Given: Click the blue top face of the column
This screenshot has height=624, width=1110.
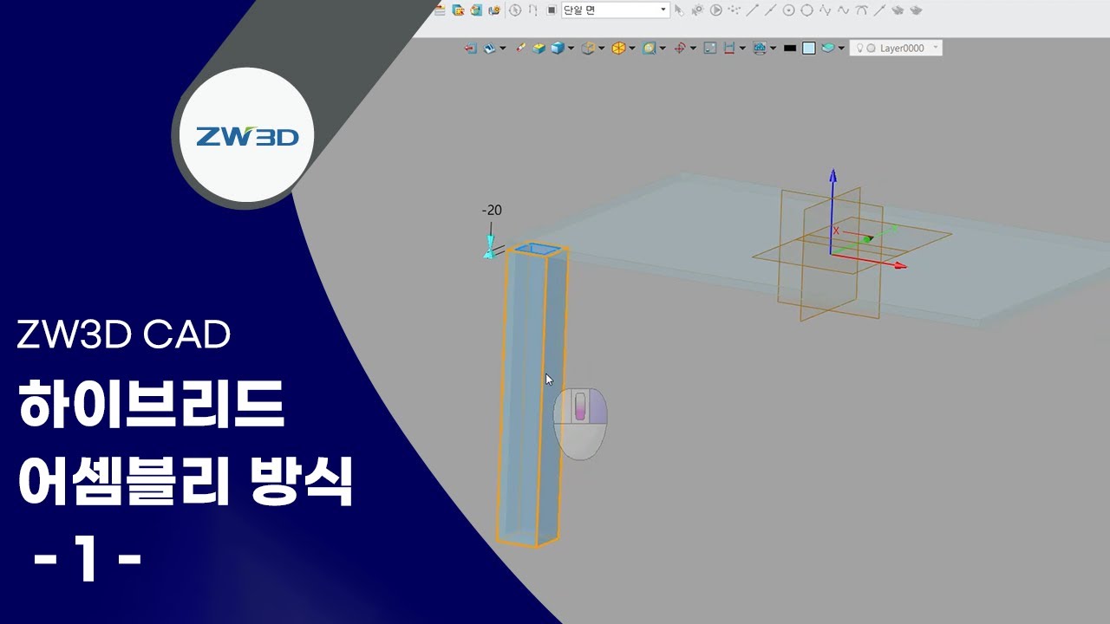Looking at the screenshot, I should [537, 250].
